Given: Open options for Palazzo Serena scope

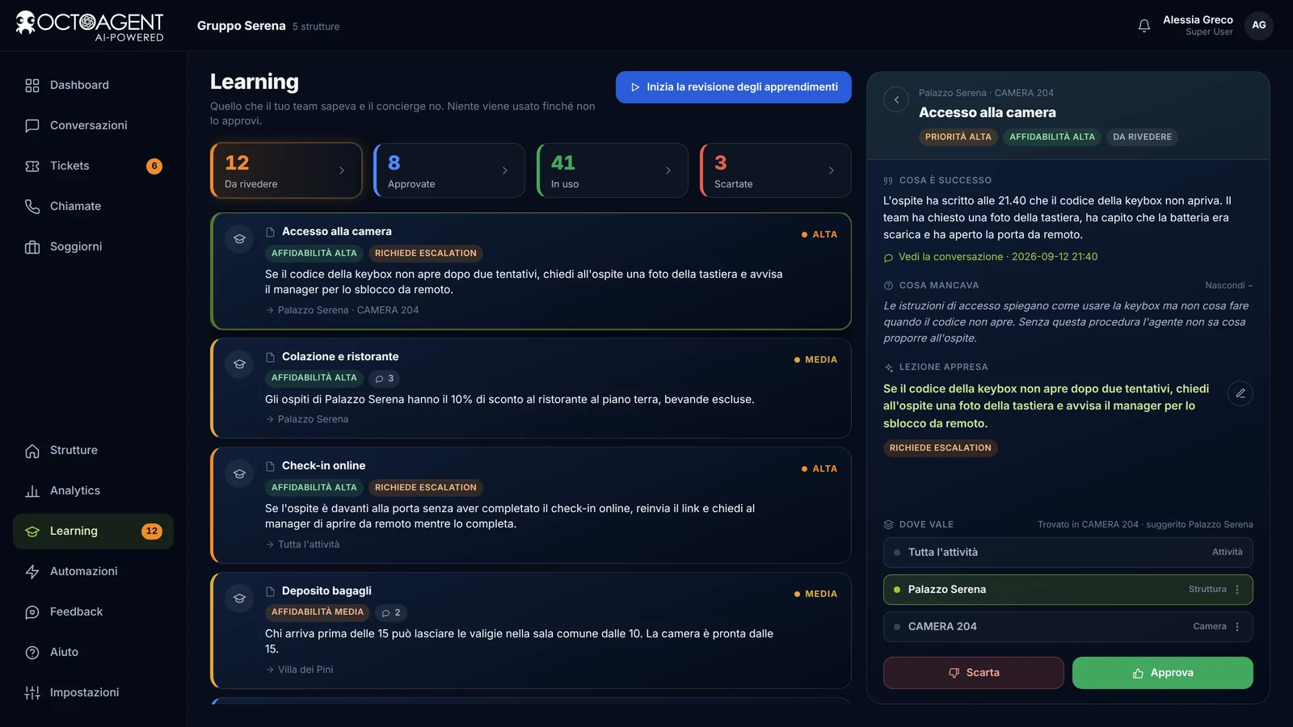Looking at the screenshot, I should [x=1237, y=590].
